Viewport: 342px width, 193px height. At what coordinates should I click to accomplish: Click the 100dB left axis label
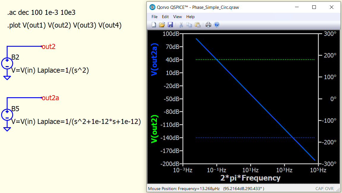tap(171, 34)
